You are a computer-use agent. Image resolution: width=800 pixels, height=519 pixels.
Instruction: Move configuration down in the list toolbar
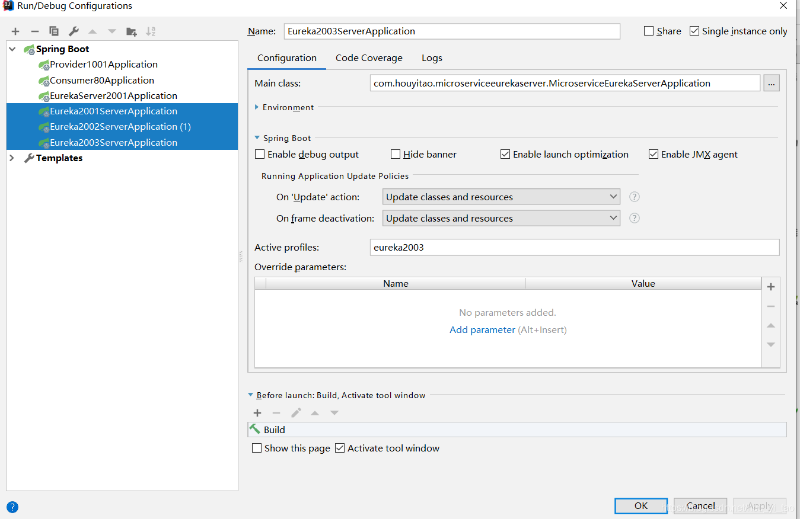pos(112,31)
